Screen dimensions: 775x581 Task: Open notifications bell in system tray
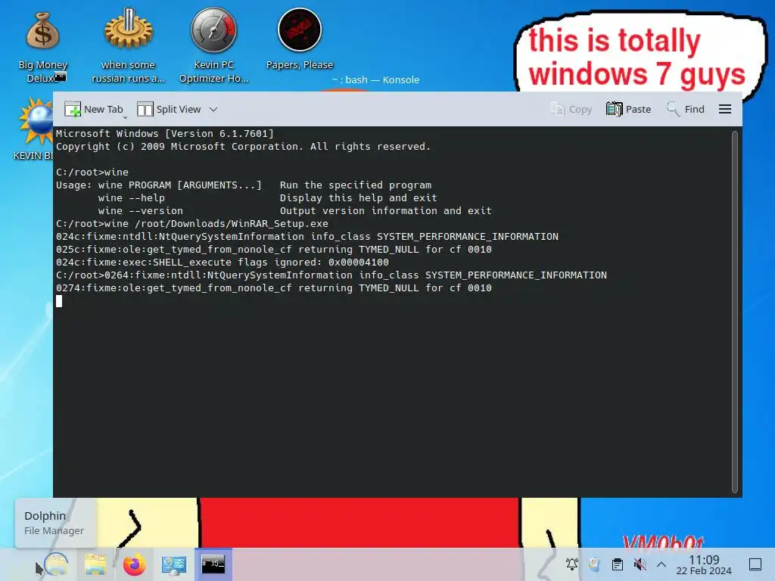click(x=572, y=564)
